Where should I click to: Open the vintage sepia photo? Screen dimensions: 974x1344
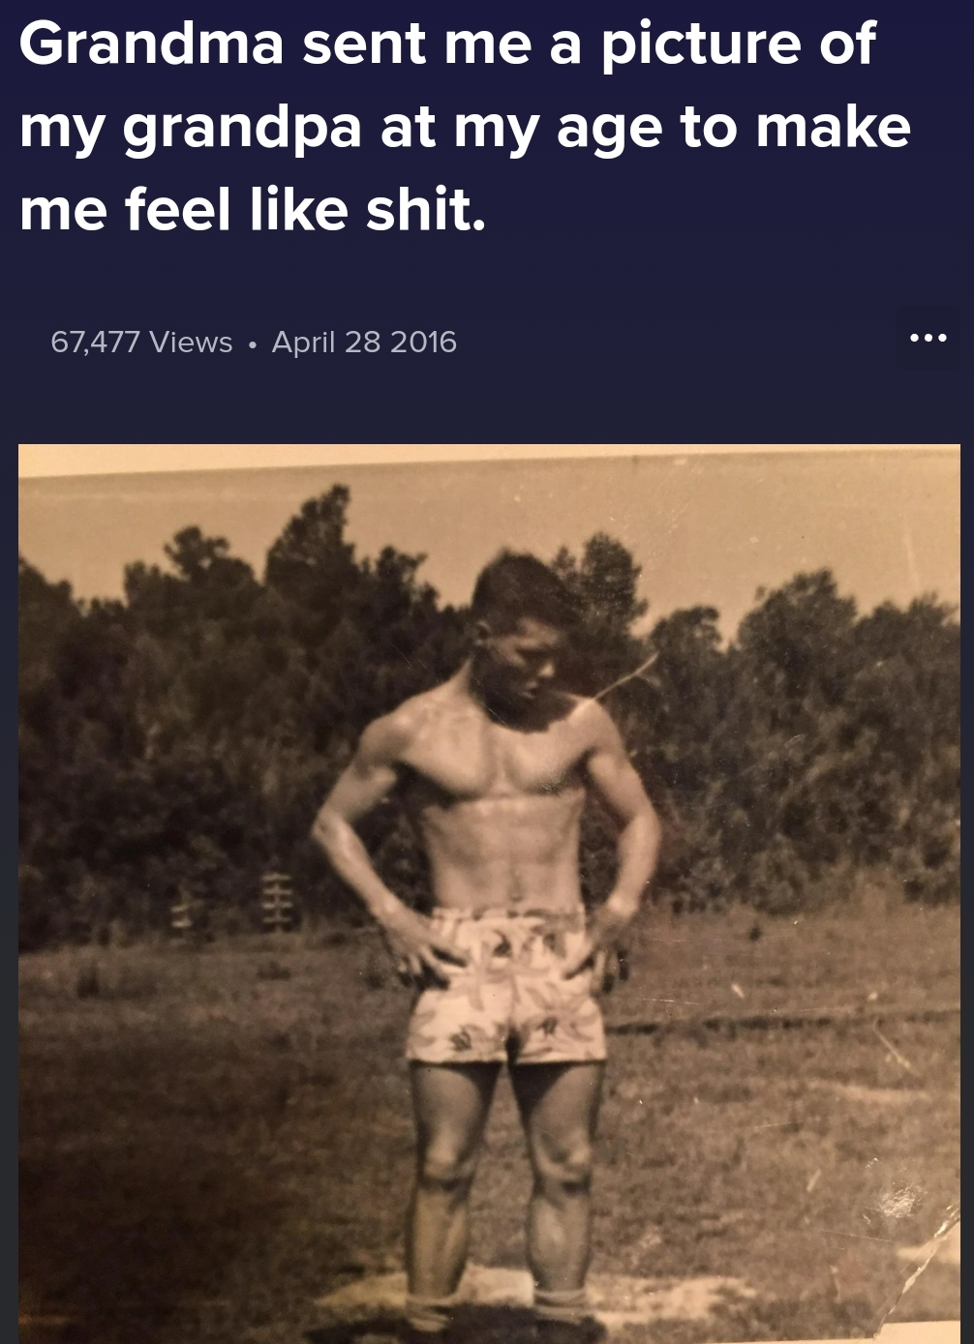(489, 893)
